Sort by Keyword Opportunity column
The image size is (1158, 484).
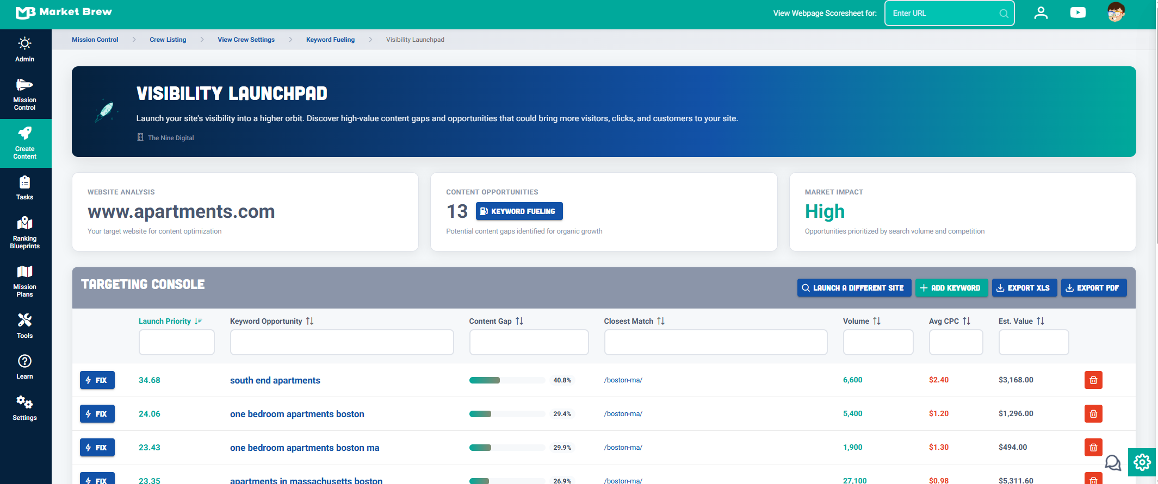click(x=272, y=321)
